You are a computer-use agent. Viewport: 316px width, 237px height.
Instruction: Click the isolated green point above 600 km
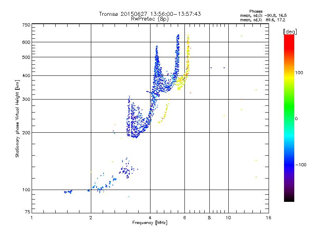pyautogui.click(x=241, y=36)
